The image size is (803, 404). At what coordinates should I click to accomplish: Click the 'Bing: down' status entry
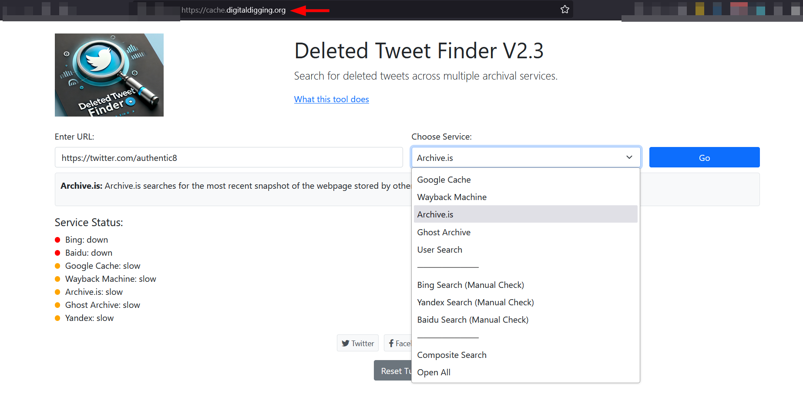[x=81, y=240]
